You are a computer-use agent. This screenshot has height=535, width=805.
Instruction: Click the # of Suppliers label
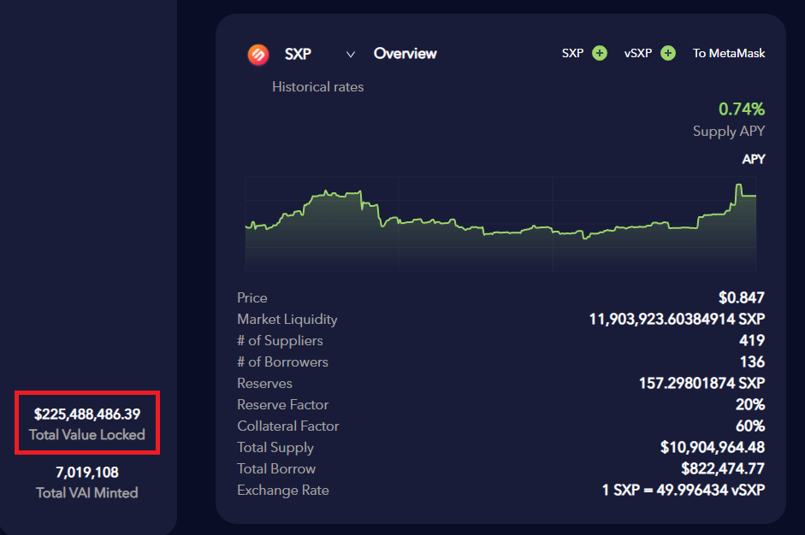tap(280, 341)
